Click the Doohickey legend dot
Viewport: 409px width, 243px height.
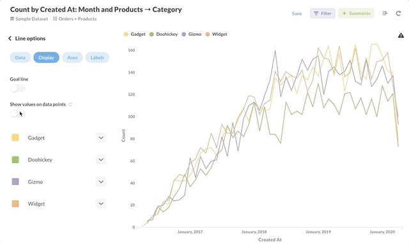(x=151, y=34)
